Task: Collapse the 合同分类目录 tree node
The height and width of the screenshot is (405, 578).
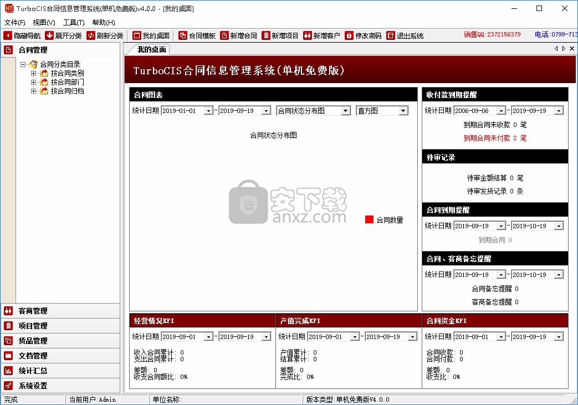Action: pos(23,64)
